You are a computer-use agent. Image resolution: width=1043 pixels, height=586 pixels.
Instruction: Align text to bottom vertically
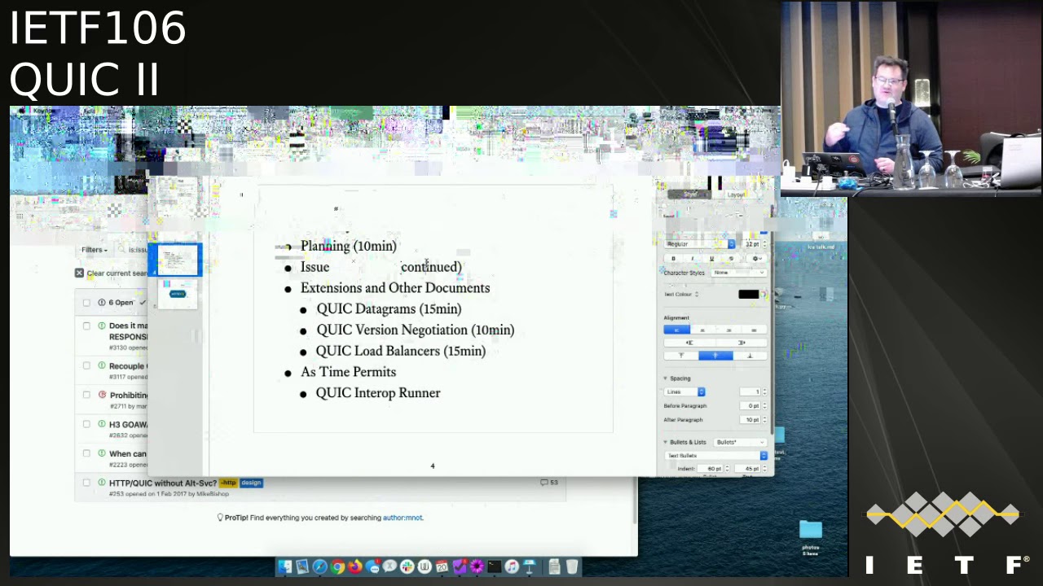point(750,356)
